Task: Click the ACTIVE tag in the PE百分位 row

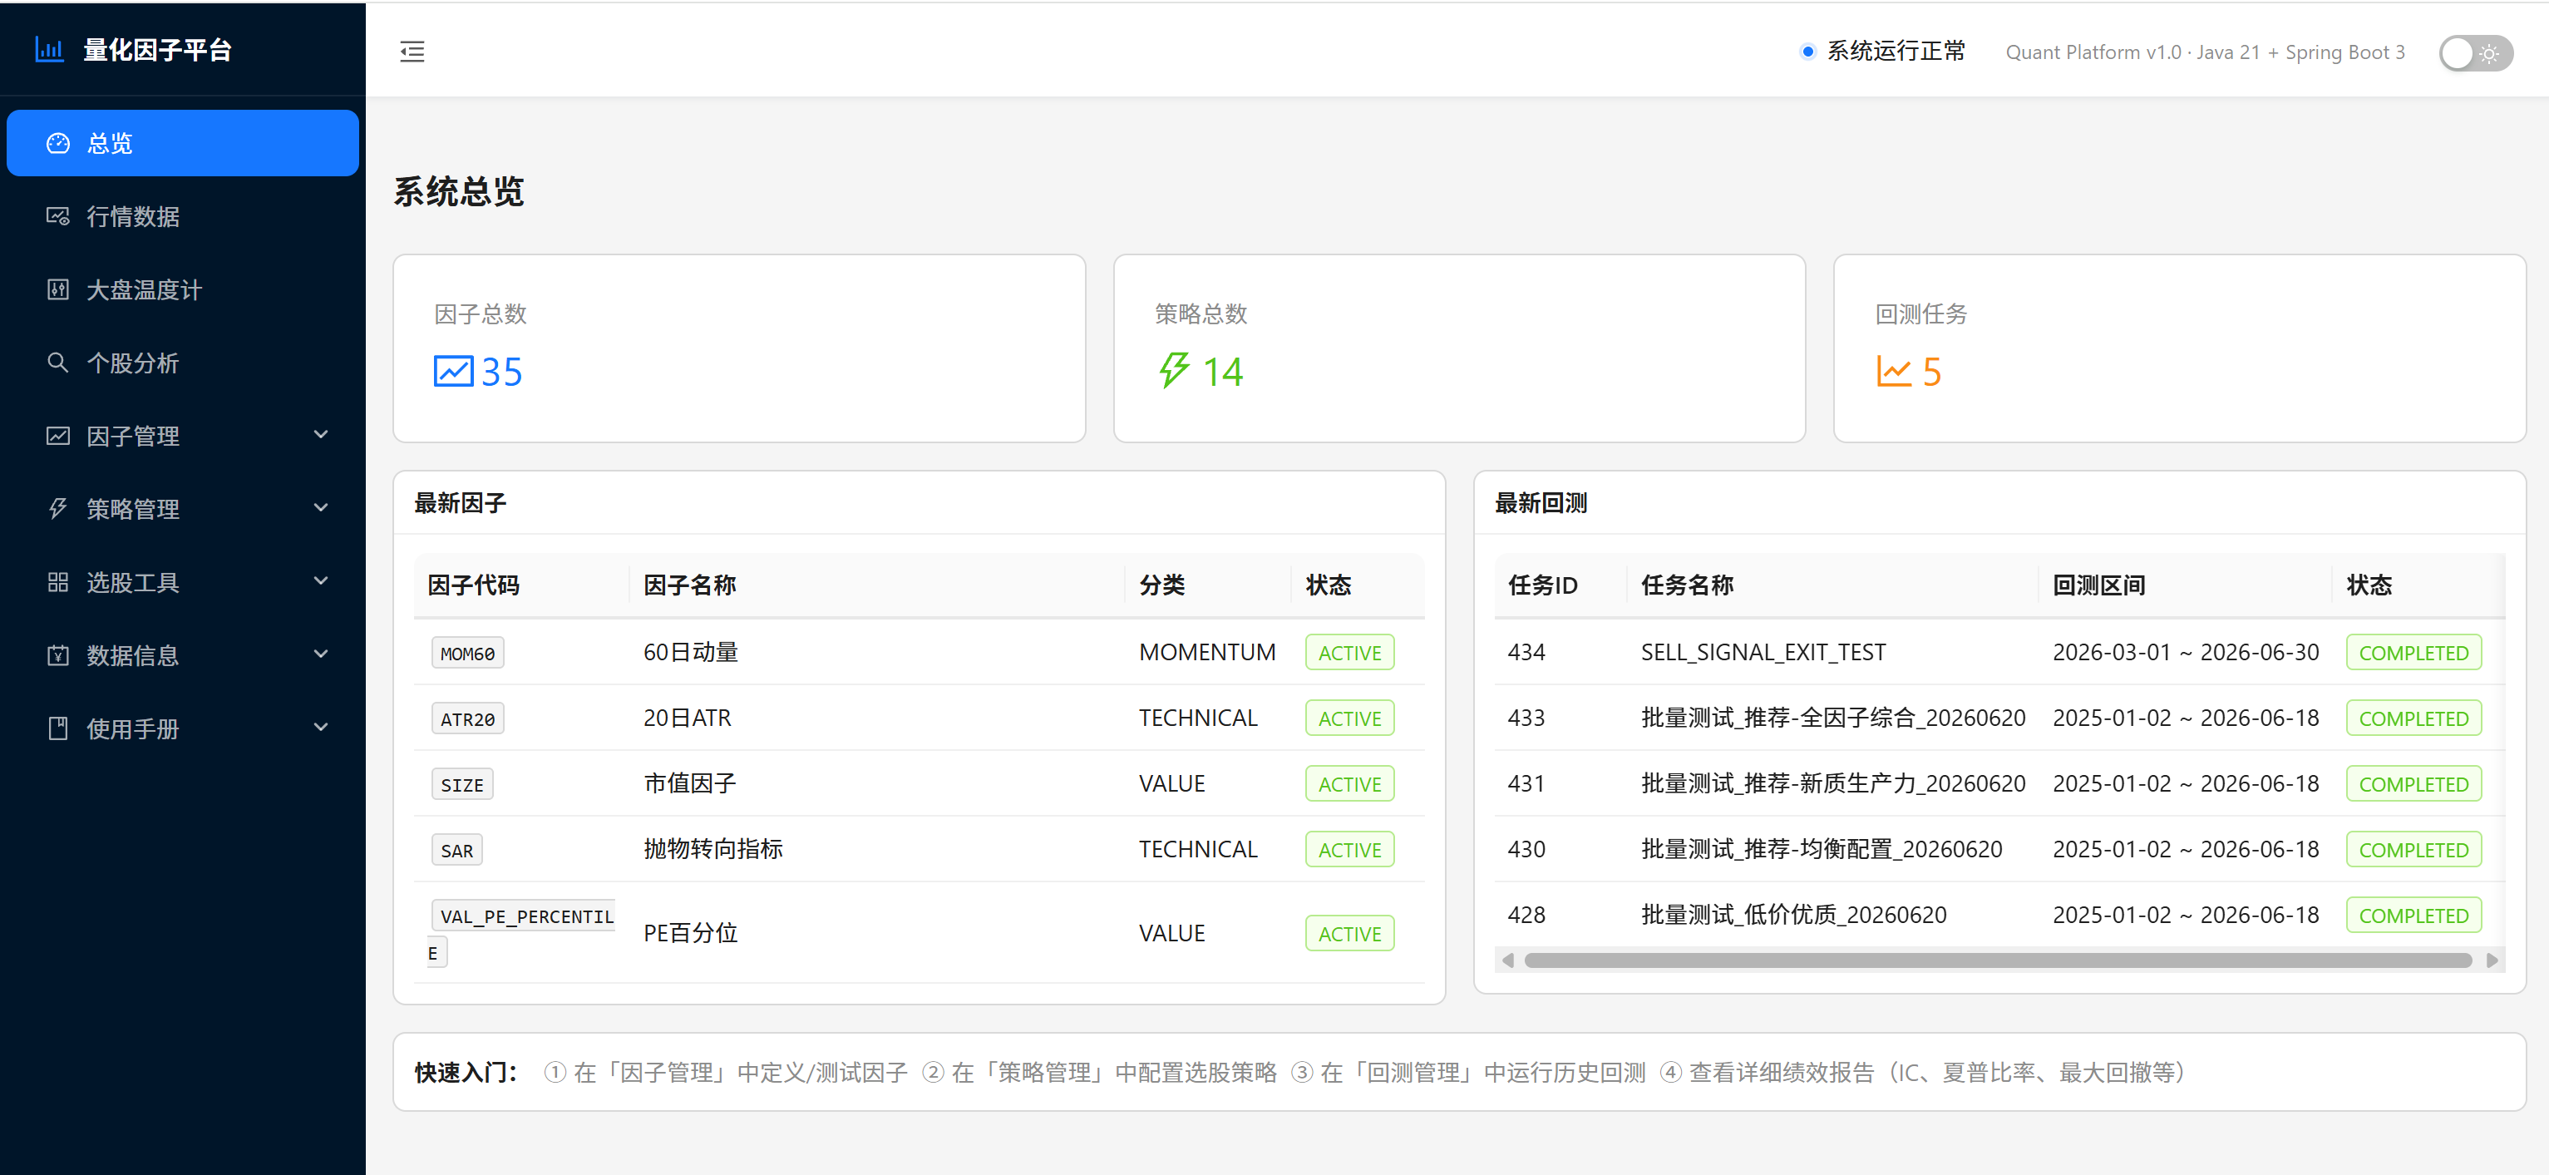Action: point(1349,934)
